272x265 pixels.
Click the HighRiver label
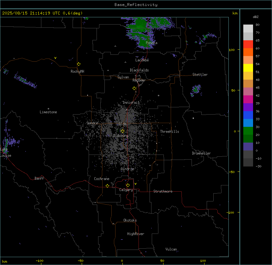pos(136,234)
